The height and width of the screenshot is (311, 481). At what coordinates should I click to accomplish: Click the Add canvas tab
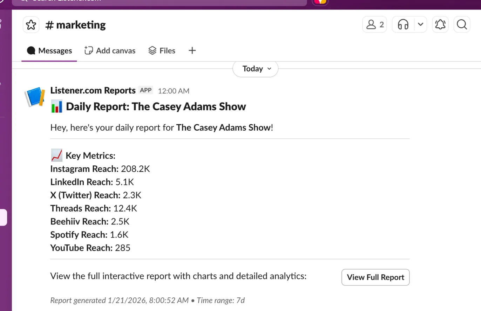[x=110, y=51]
